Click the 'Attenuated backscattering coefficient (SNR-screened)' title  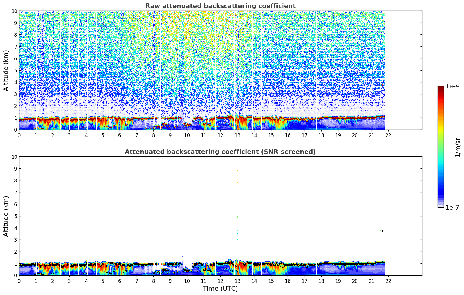coord(220,152)
